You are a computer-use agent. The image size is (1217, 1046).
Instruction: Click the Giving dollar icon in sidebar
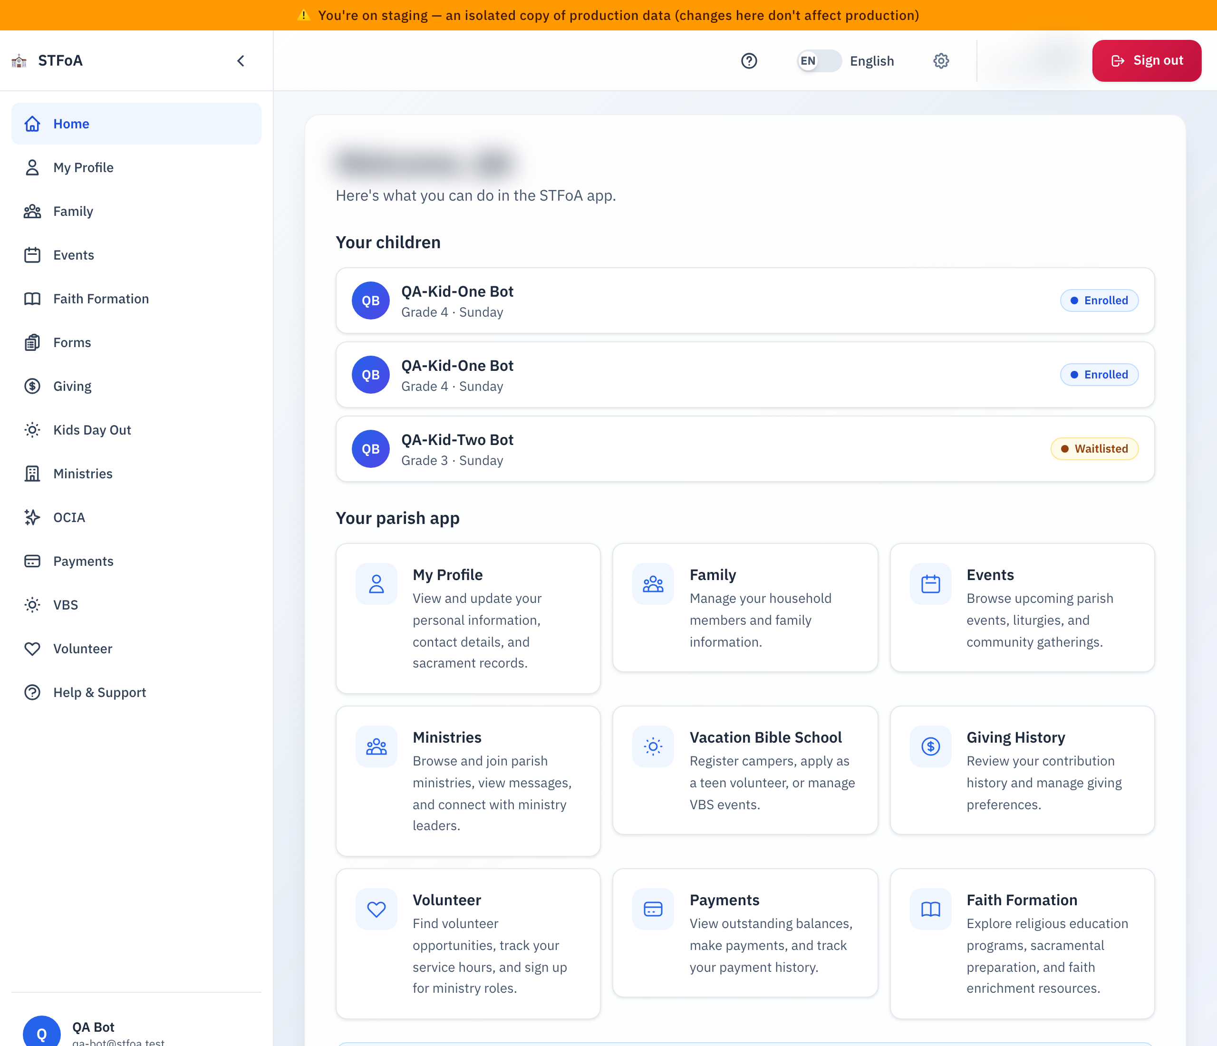[x=32, y=386]
